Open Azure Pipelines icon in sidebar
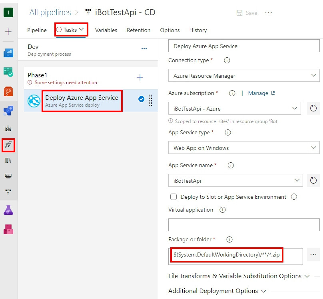This screenshot has height=299, width=323. point(8,111)
